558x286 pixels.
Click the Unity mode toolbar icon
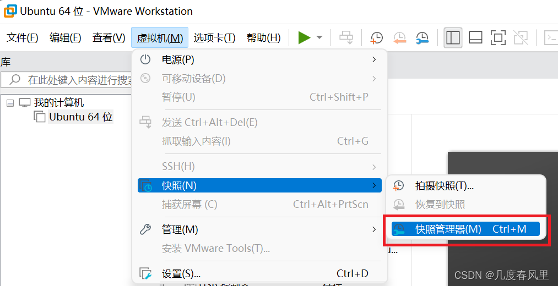pos(521,37)
